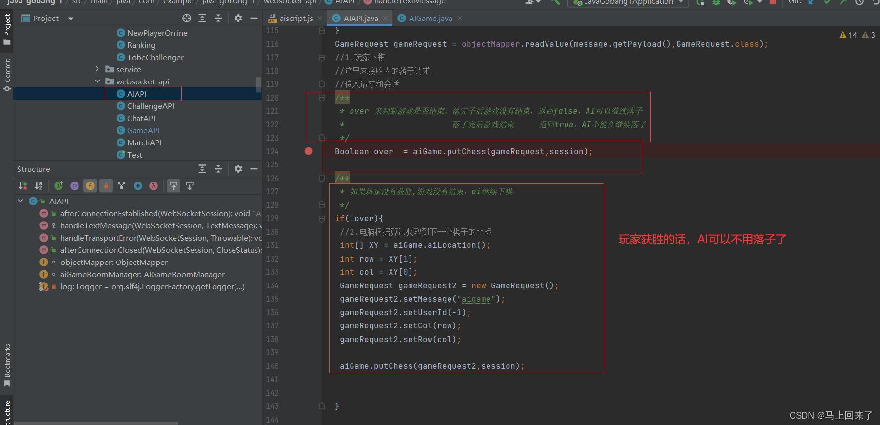This screenshot has height=425, width=880.
Task: Toggle Show Inherited green icon in Structure toolbar
Action: point(59,186)
